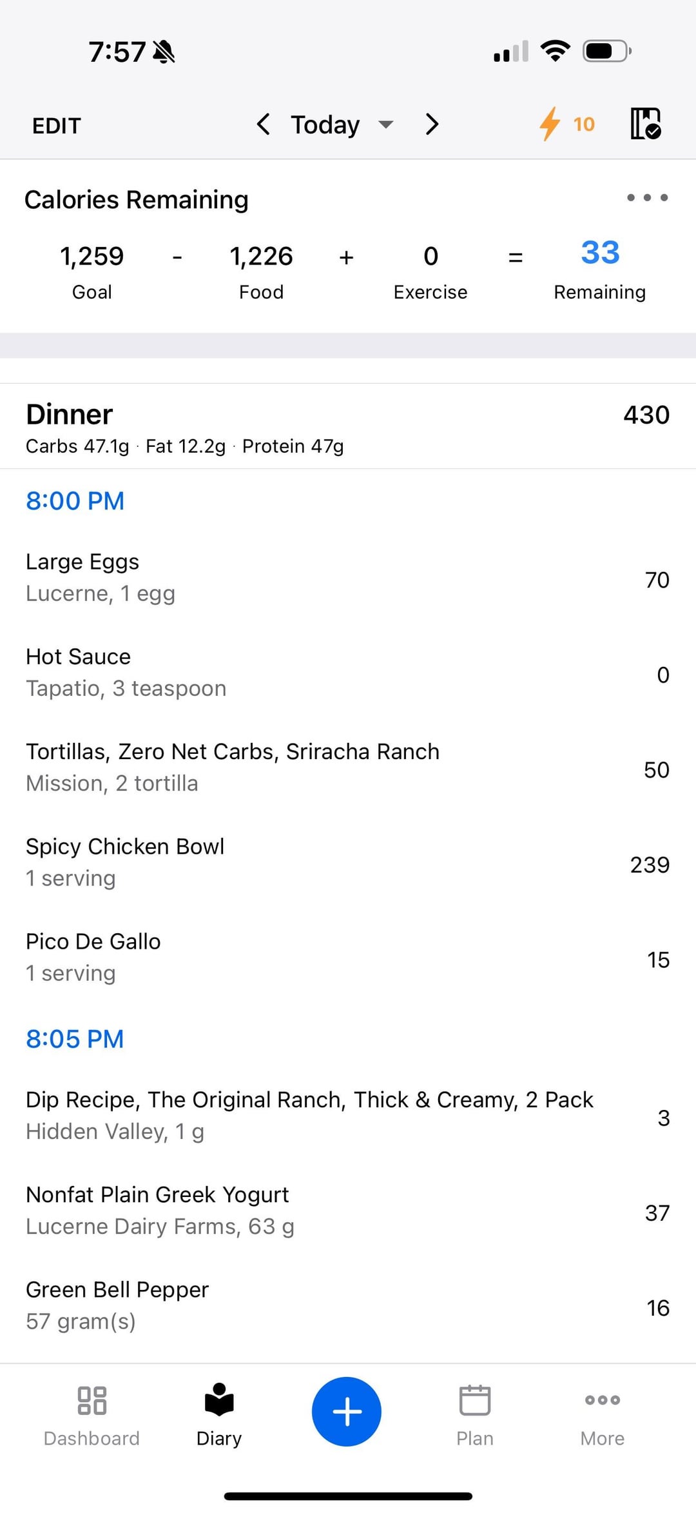This screenshot has height=1513, width=696.
Task: Tap the orange lightning streak icon
Action: tap(550, 123)
